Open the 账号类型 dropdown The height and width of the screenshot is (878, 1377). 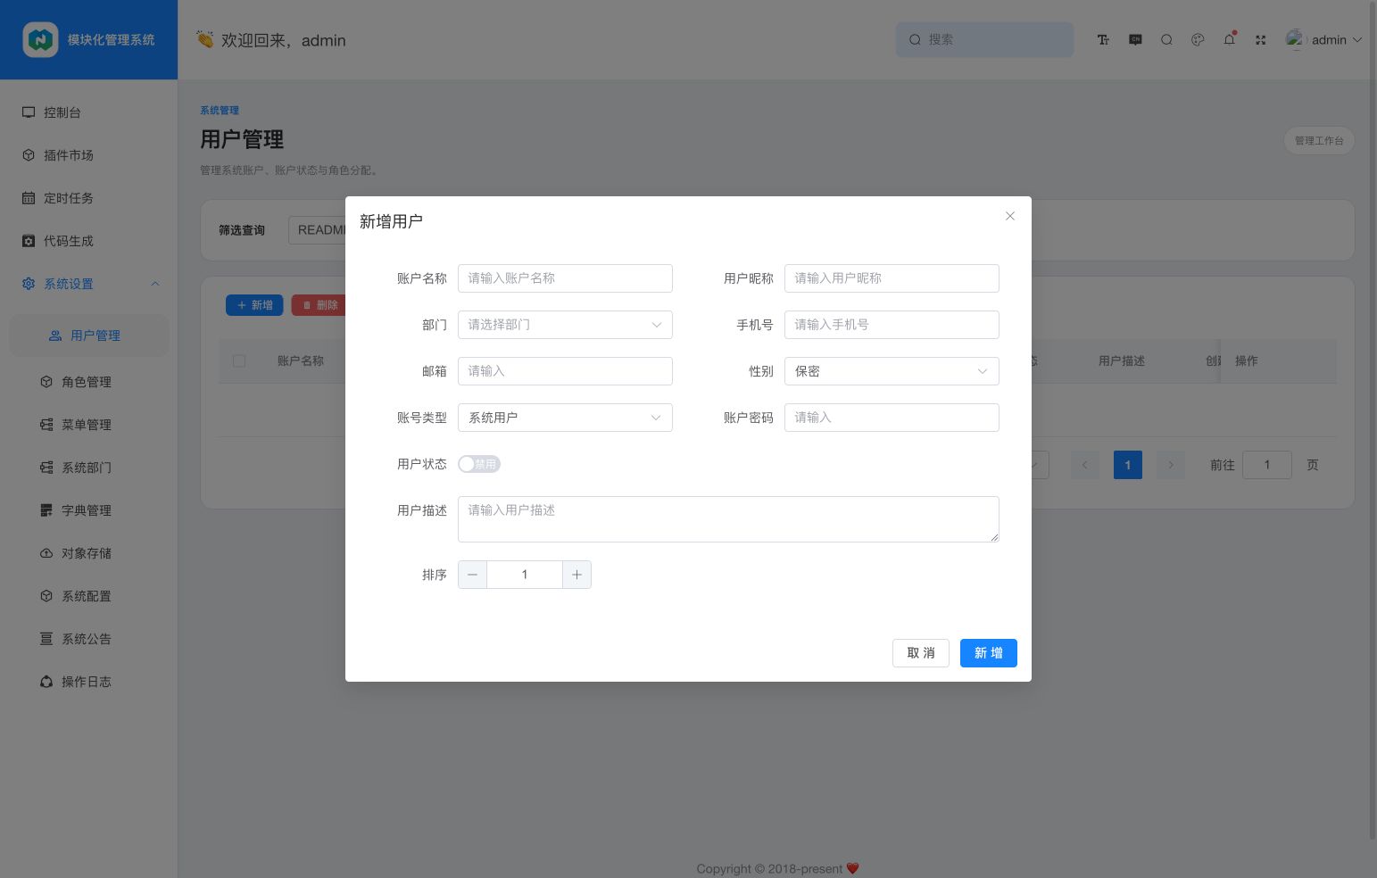[x=565, y=418]
